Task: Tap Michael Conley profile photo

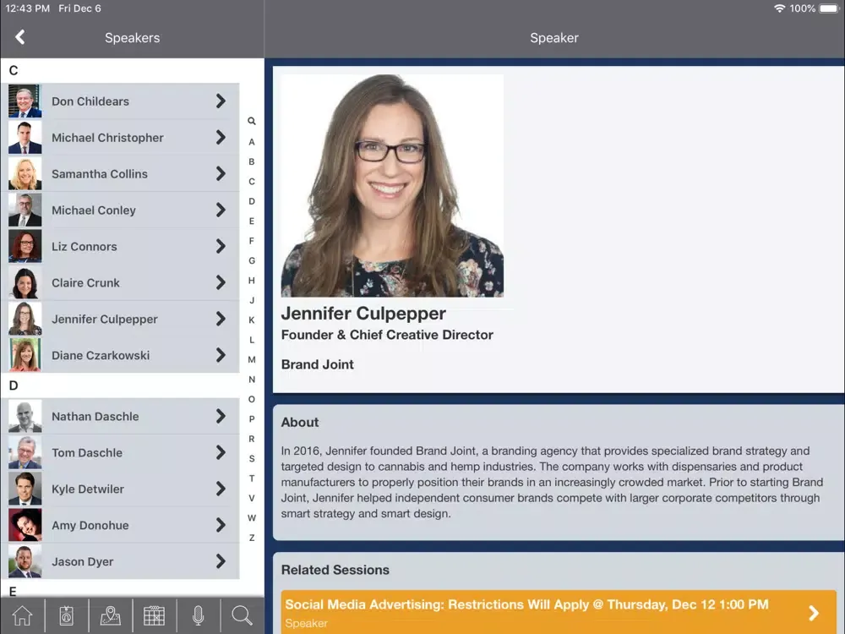Action: pos(25,210)
